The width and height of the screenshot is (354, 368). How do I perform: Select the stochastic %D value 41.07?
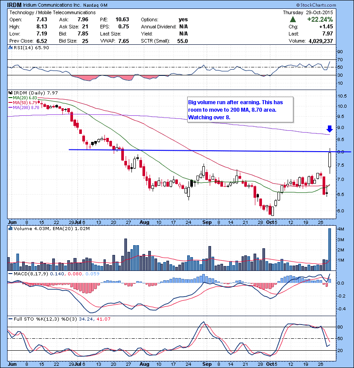[x=103, y=319]
